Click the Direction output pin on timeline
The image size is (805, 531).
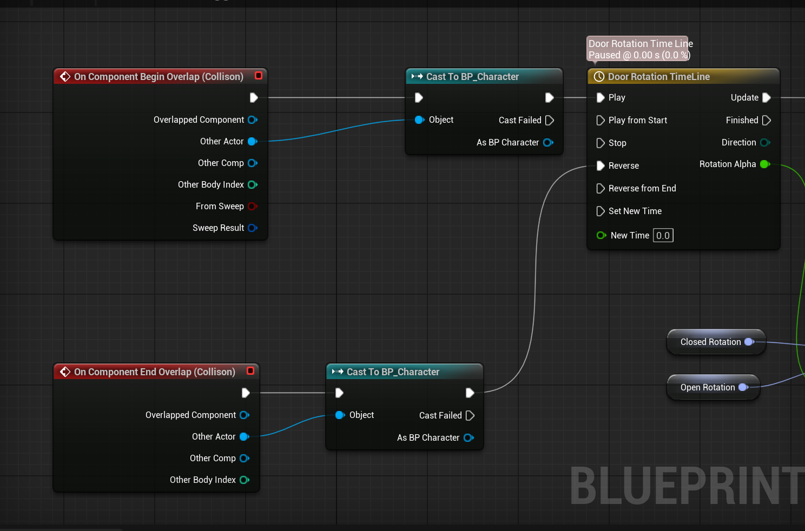click(x=765, y=142)
